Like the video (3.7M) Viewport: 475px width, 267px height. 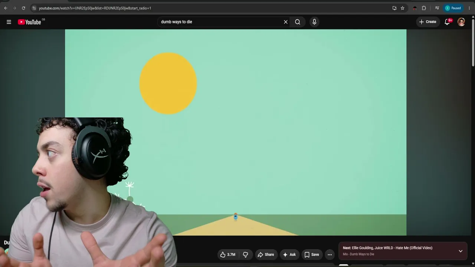point(227,255)
